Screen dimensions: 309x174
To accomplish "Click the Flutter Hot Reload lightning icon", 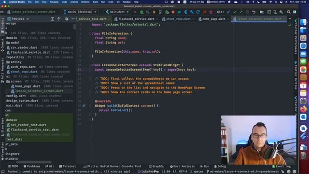I will (154, 12).
